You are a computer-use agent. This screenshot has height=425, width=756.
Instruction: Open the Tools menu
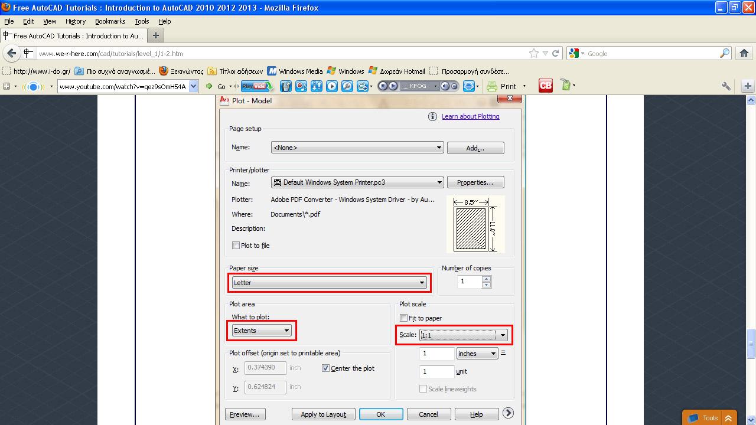click(x=142, y=21)
